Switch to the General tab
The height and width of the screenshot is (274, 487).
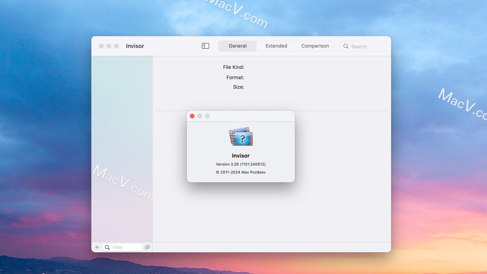[x=237, y=46]
